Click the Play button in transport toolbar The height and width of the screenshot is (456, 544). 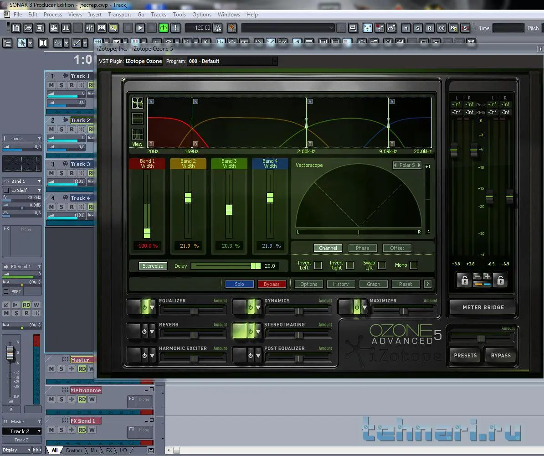tap(140, 28)
